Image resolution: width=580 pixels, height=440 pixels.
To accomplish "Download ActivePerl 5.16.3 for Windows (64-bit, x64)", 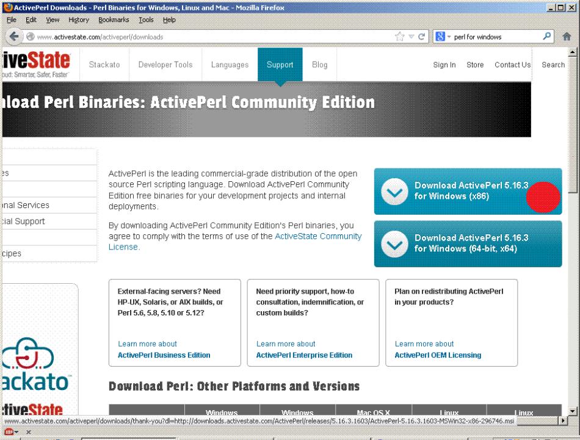I will 468,244.
